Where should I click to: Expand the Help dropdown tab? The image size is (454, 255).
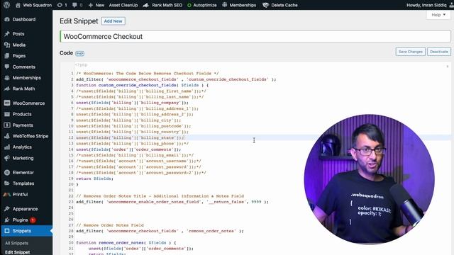pyautogui.click(x=438, y=15)
